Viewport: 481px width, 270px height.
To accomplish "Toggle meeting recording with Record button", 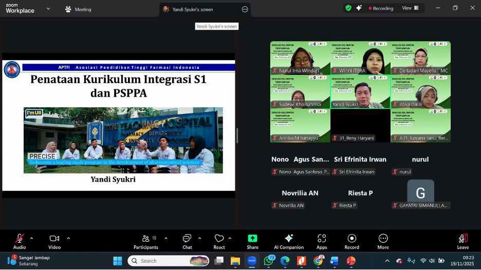I will (352, 239).
